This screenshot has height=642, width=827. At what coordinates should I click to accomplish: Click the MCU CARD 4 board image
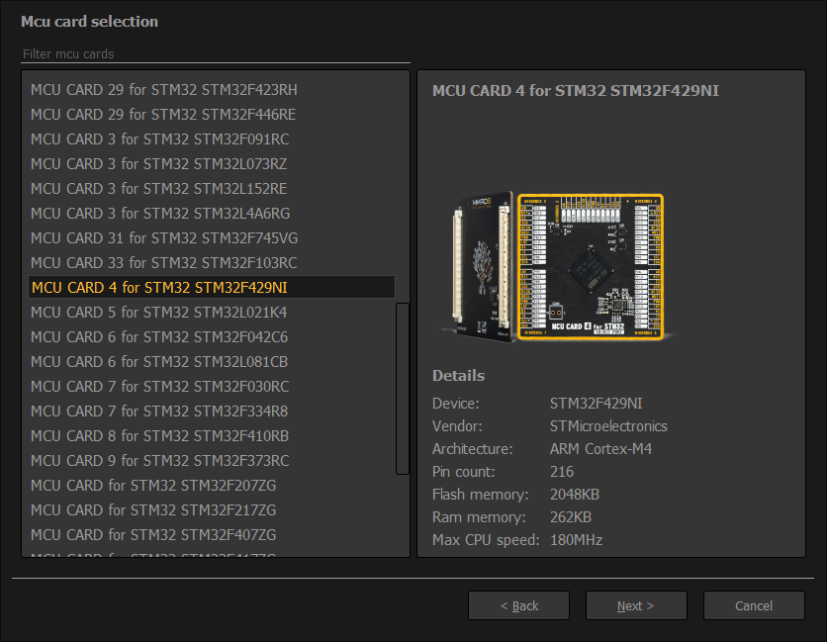pos(558,267)
